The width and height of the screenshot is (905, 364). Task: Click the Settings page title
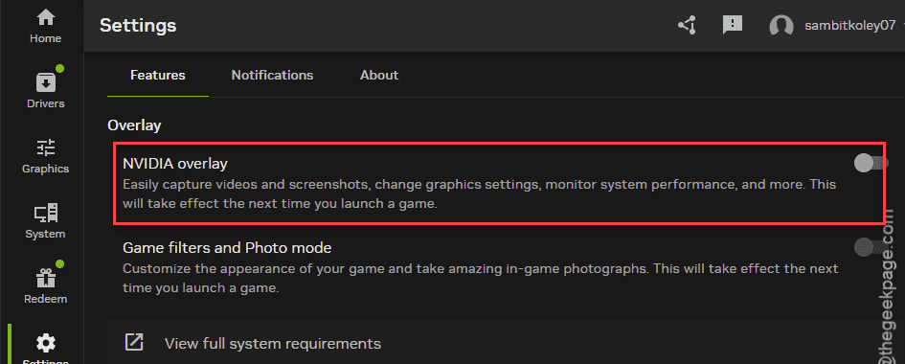coord(138,26)
